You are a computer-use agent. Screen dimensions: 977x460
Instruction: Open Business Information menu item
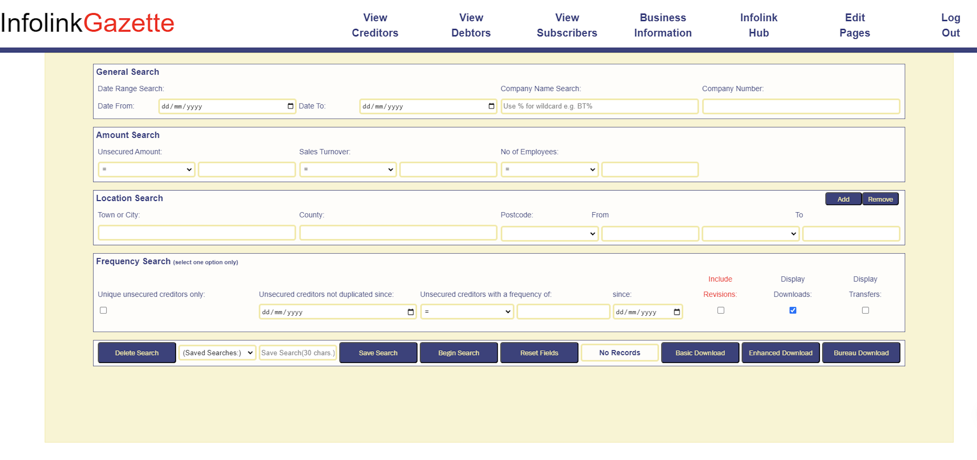tap(663, 25)
